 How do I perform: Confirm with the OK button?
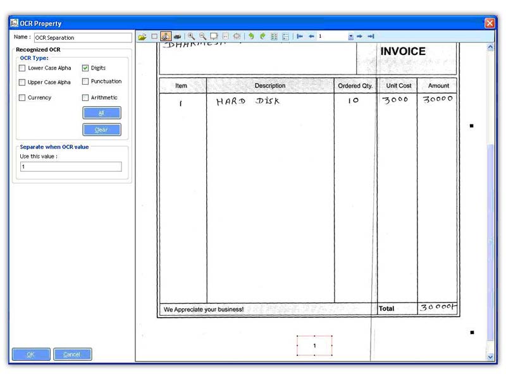click(30, 354)
